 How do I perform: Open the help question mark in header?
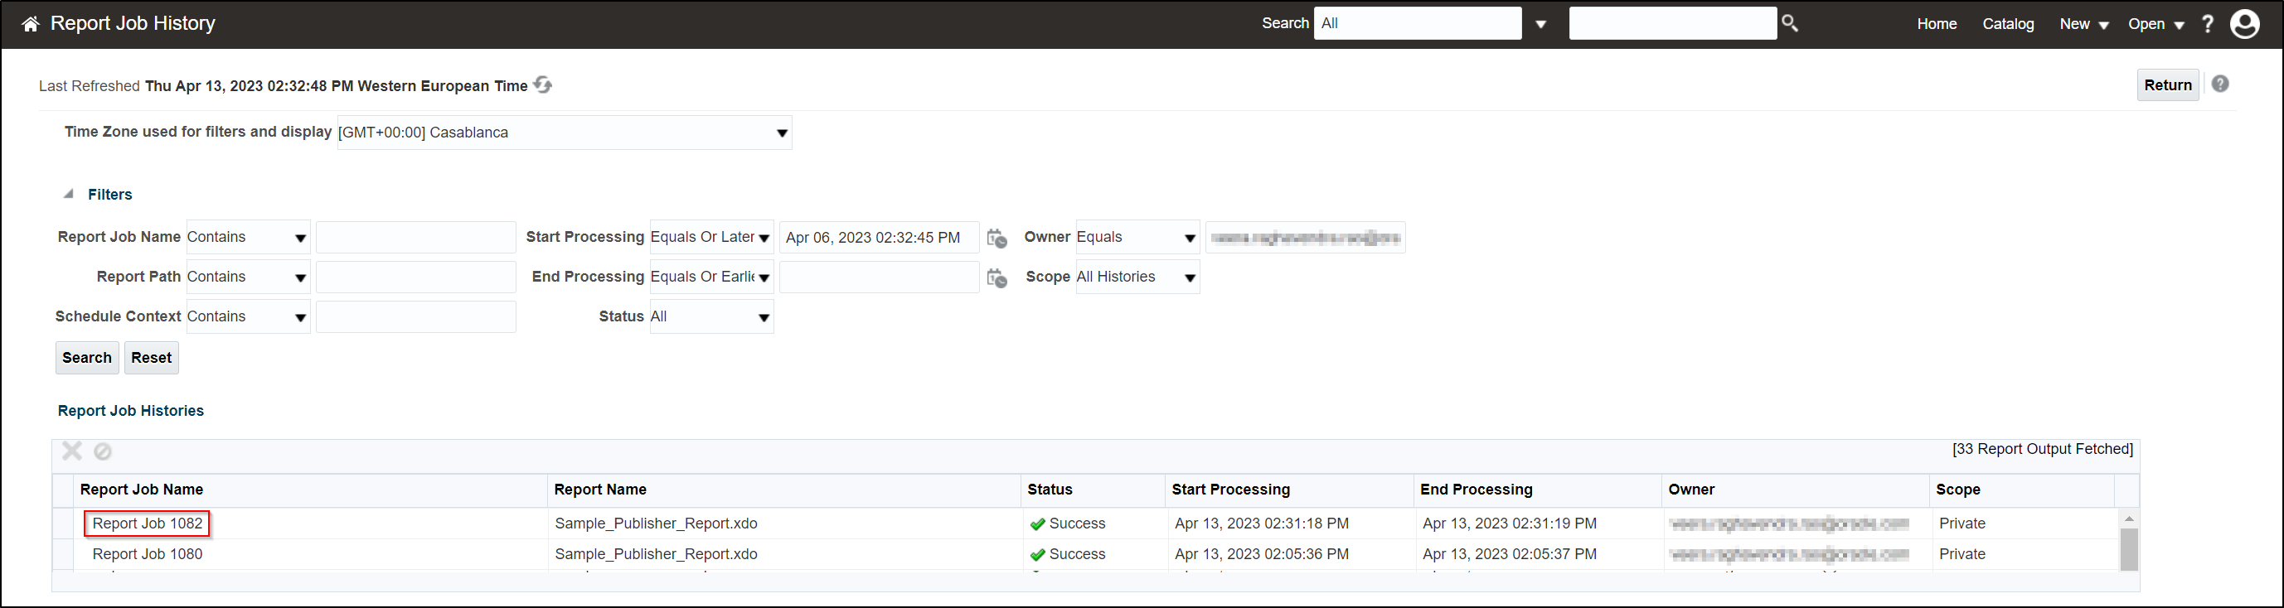coord(2208,24)
